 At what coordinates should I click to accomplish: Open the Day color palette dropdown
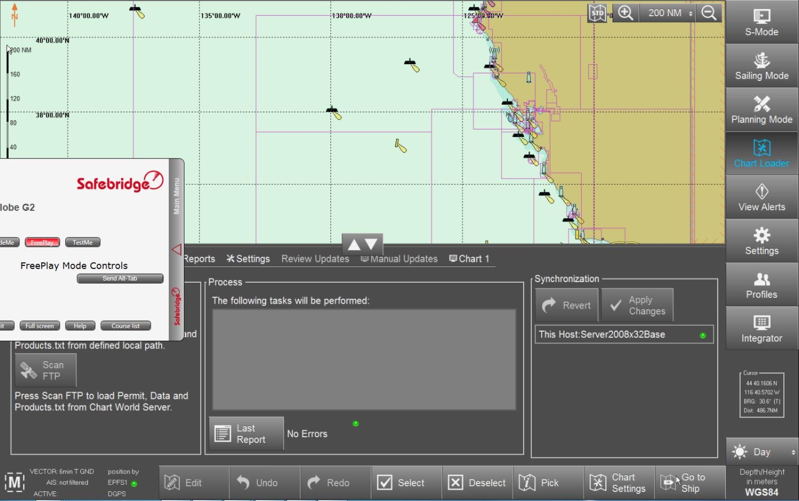761,452
